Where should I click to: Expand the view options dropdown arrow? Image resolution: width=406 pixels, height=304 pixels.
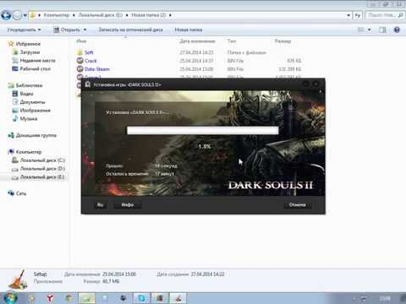tap(370, 30)
